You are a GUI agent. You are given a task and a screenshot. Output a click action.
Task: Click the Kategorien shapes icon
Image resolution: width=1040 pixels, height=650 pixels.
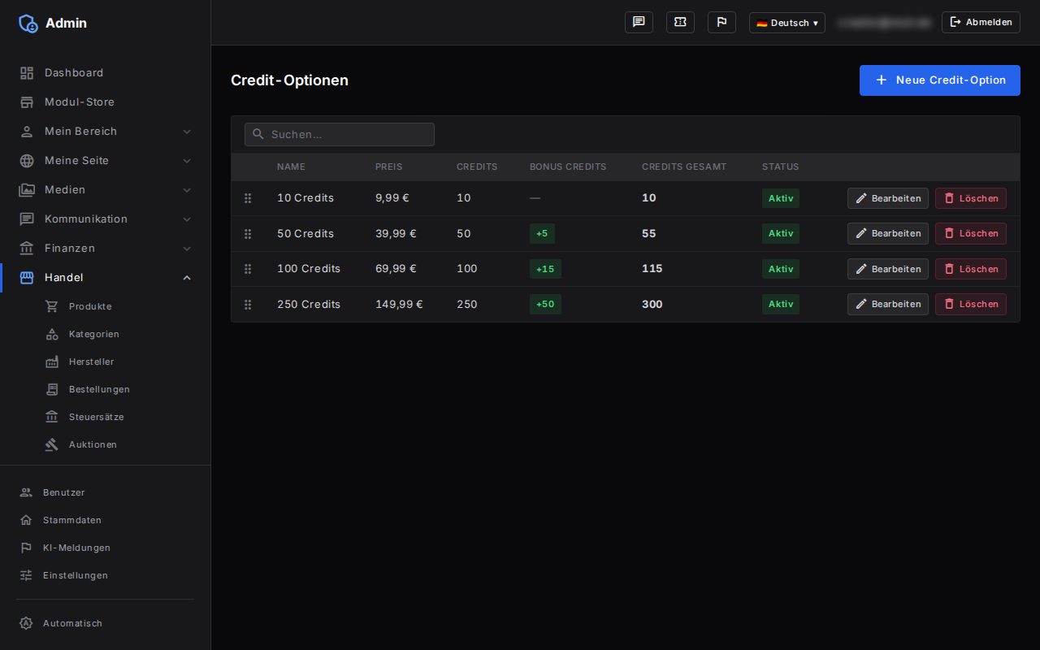[x=52, y=334]
